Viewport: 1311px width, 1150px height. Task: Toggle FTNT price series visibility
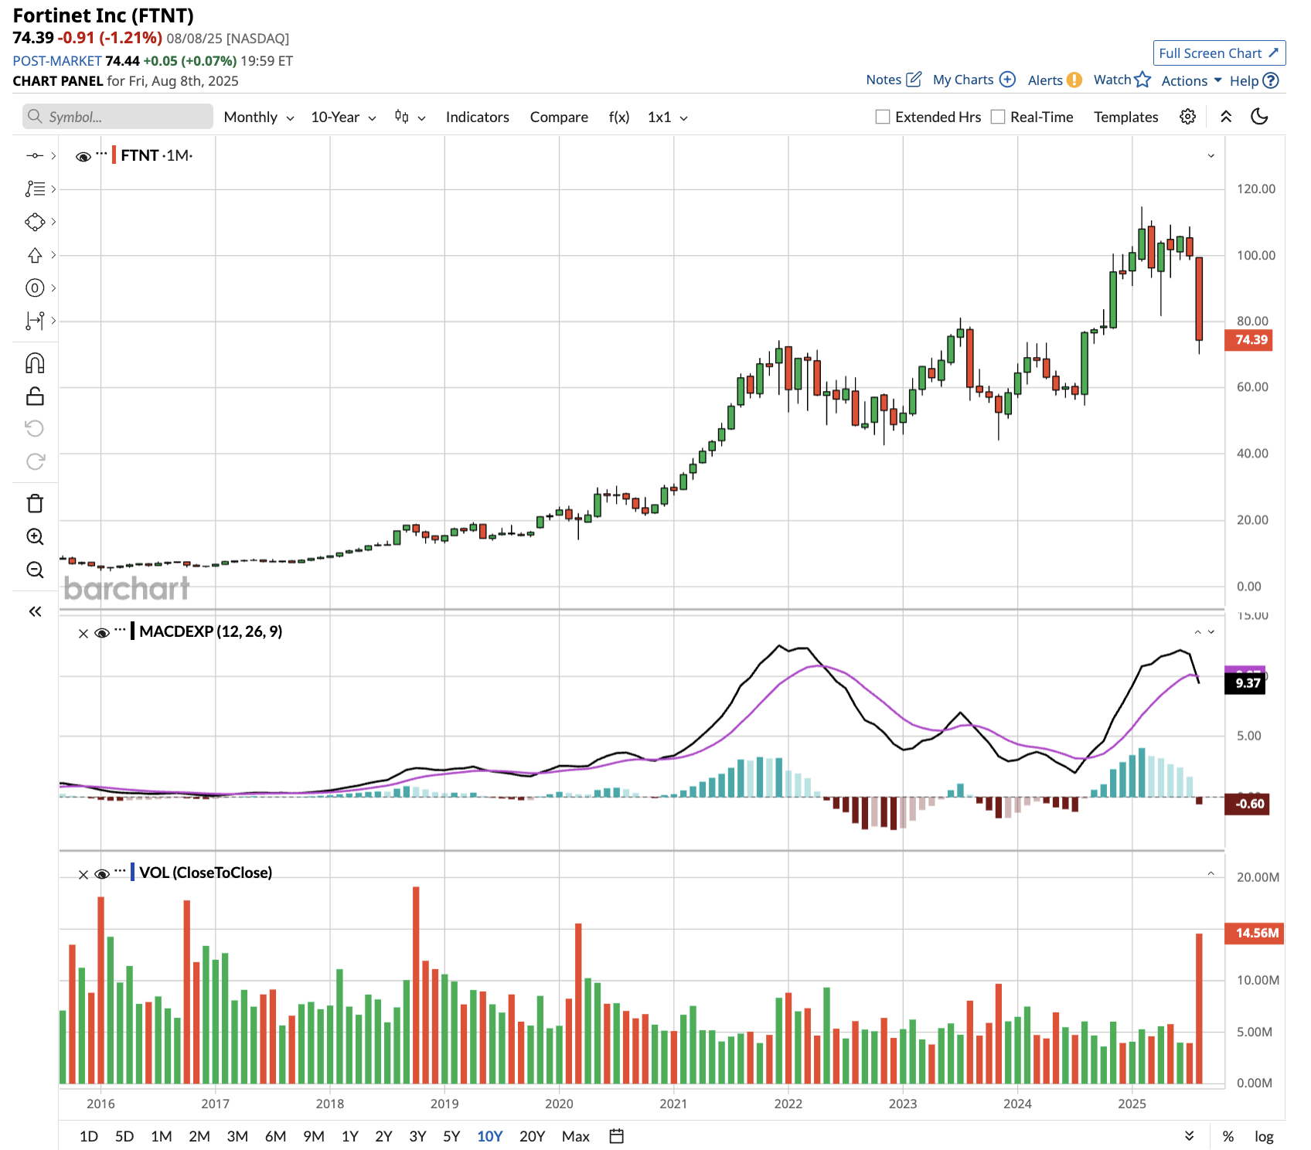[x=83, y=157]
